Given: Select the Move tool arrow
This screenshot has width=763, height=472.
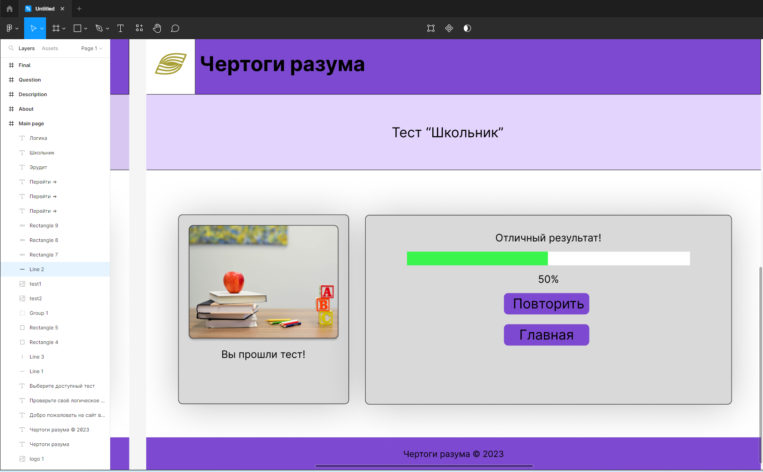Looking at the screenshot, I should click(x=33, y=28).
